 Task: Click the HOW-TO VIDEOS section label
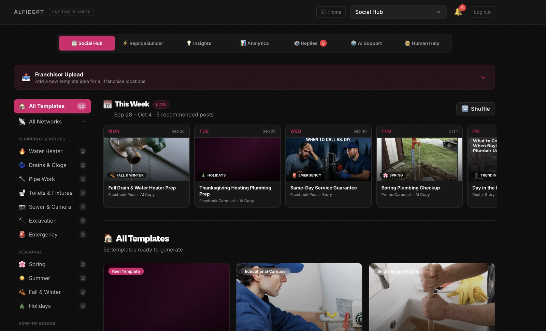point(37,323)
